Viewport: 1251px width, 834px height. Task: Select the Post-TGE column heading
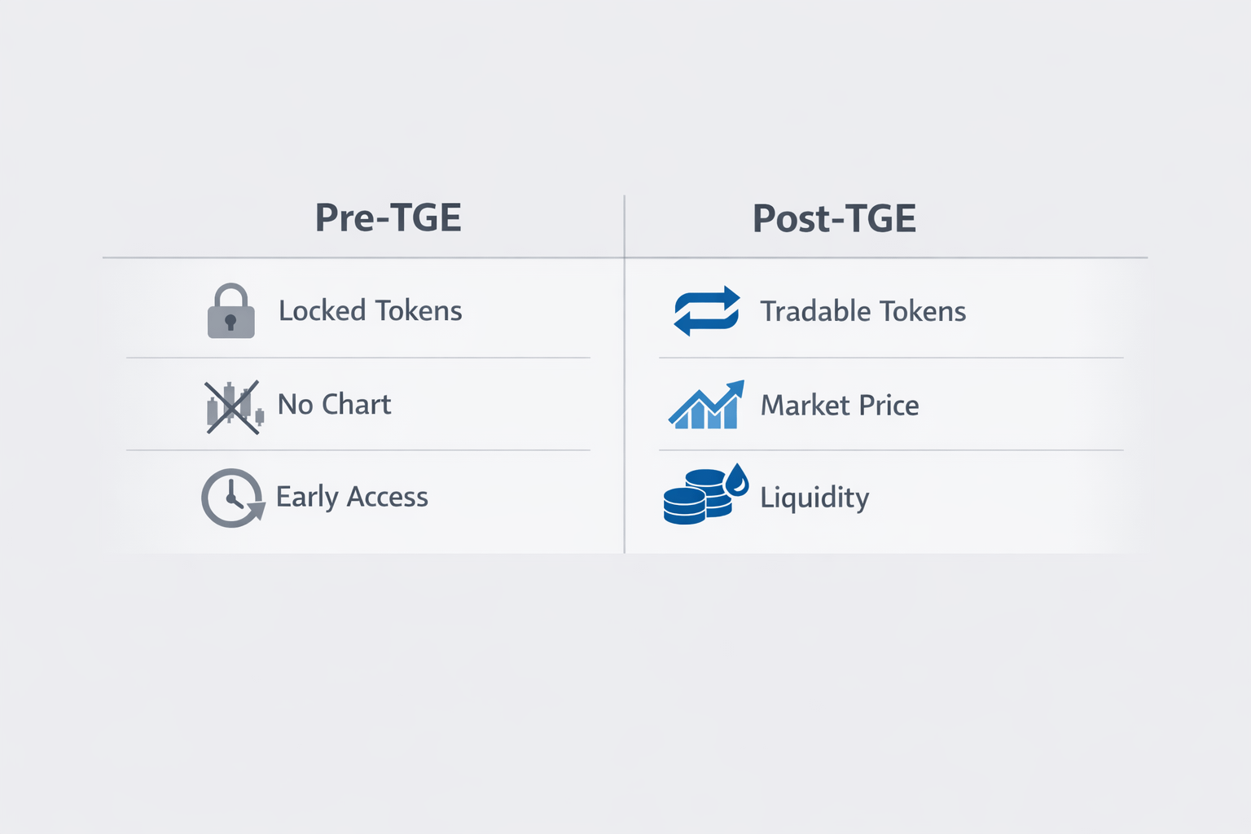834,218
